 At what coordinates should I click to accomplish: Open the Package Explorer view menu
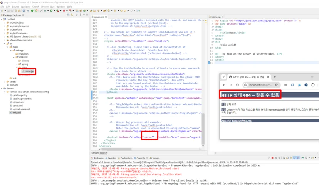coord(80,15)
